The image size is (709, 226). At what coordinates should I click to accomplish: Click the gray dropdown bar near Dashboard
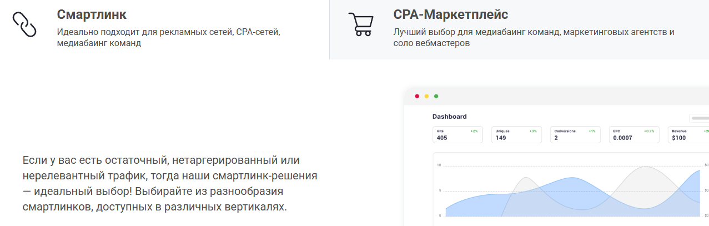tap(699, 118)
